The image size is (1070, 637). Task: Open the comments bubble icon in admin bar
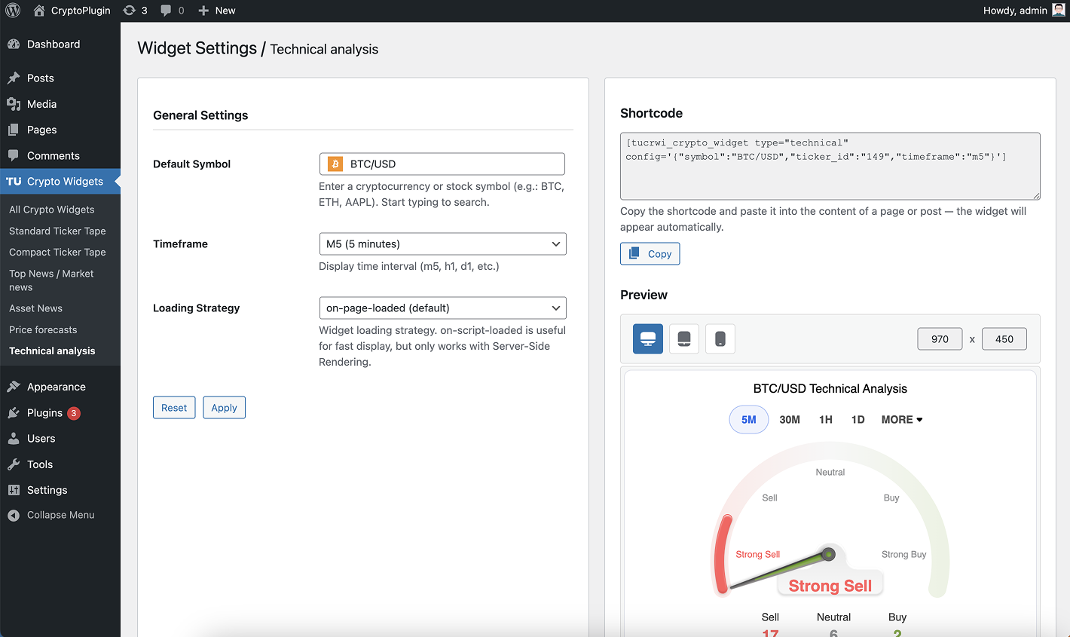click(x=166, y=11)
